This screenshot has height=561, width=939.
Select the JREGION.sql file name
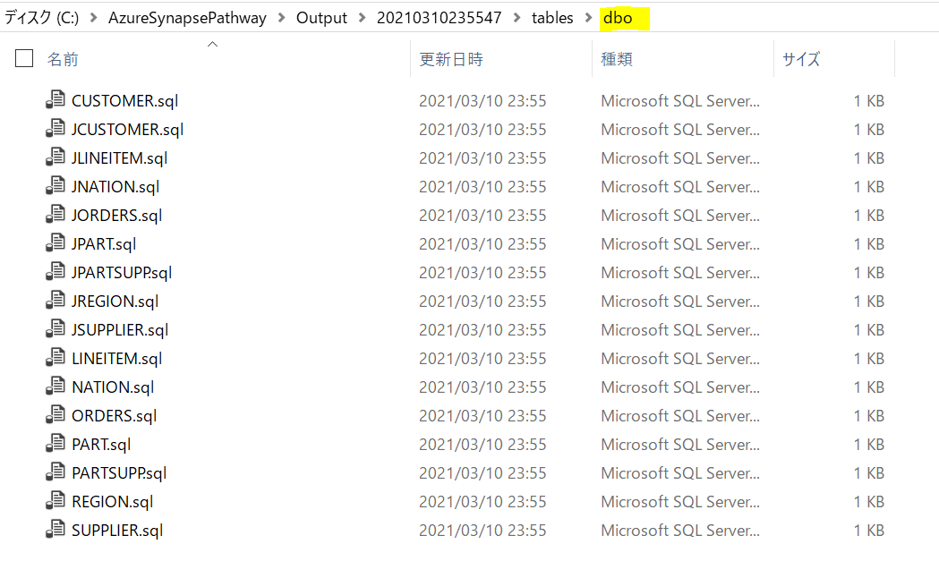click(115, 302)
